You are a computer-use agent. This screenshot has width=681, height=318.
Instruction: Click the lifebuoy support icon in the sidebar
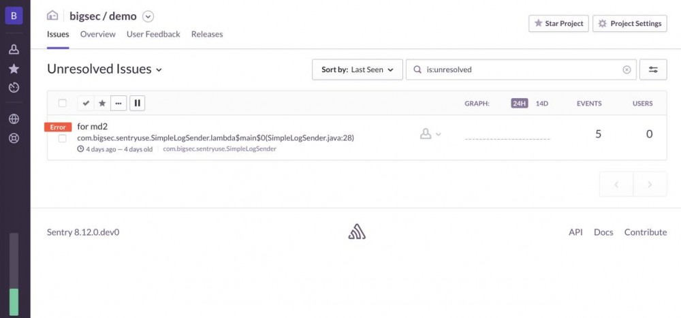14,139
